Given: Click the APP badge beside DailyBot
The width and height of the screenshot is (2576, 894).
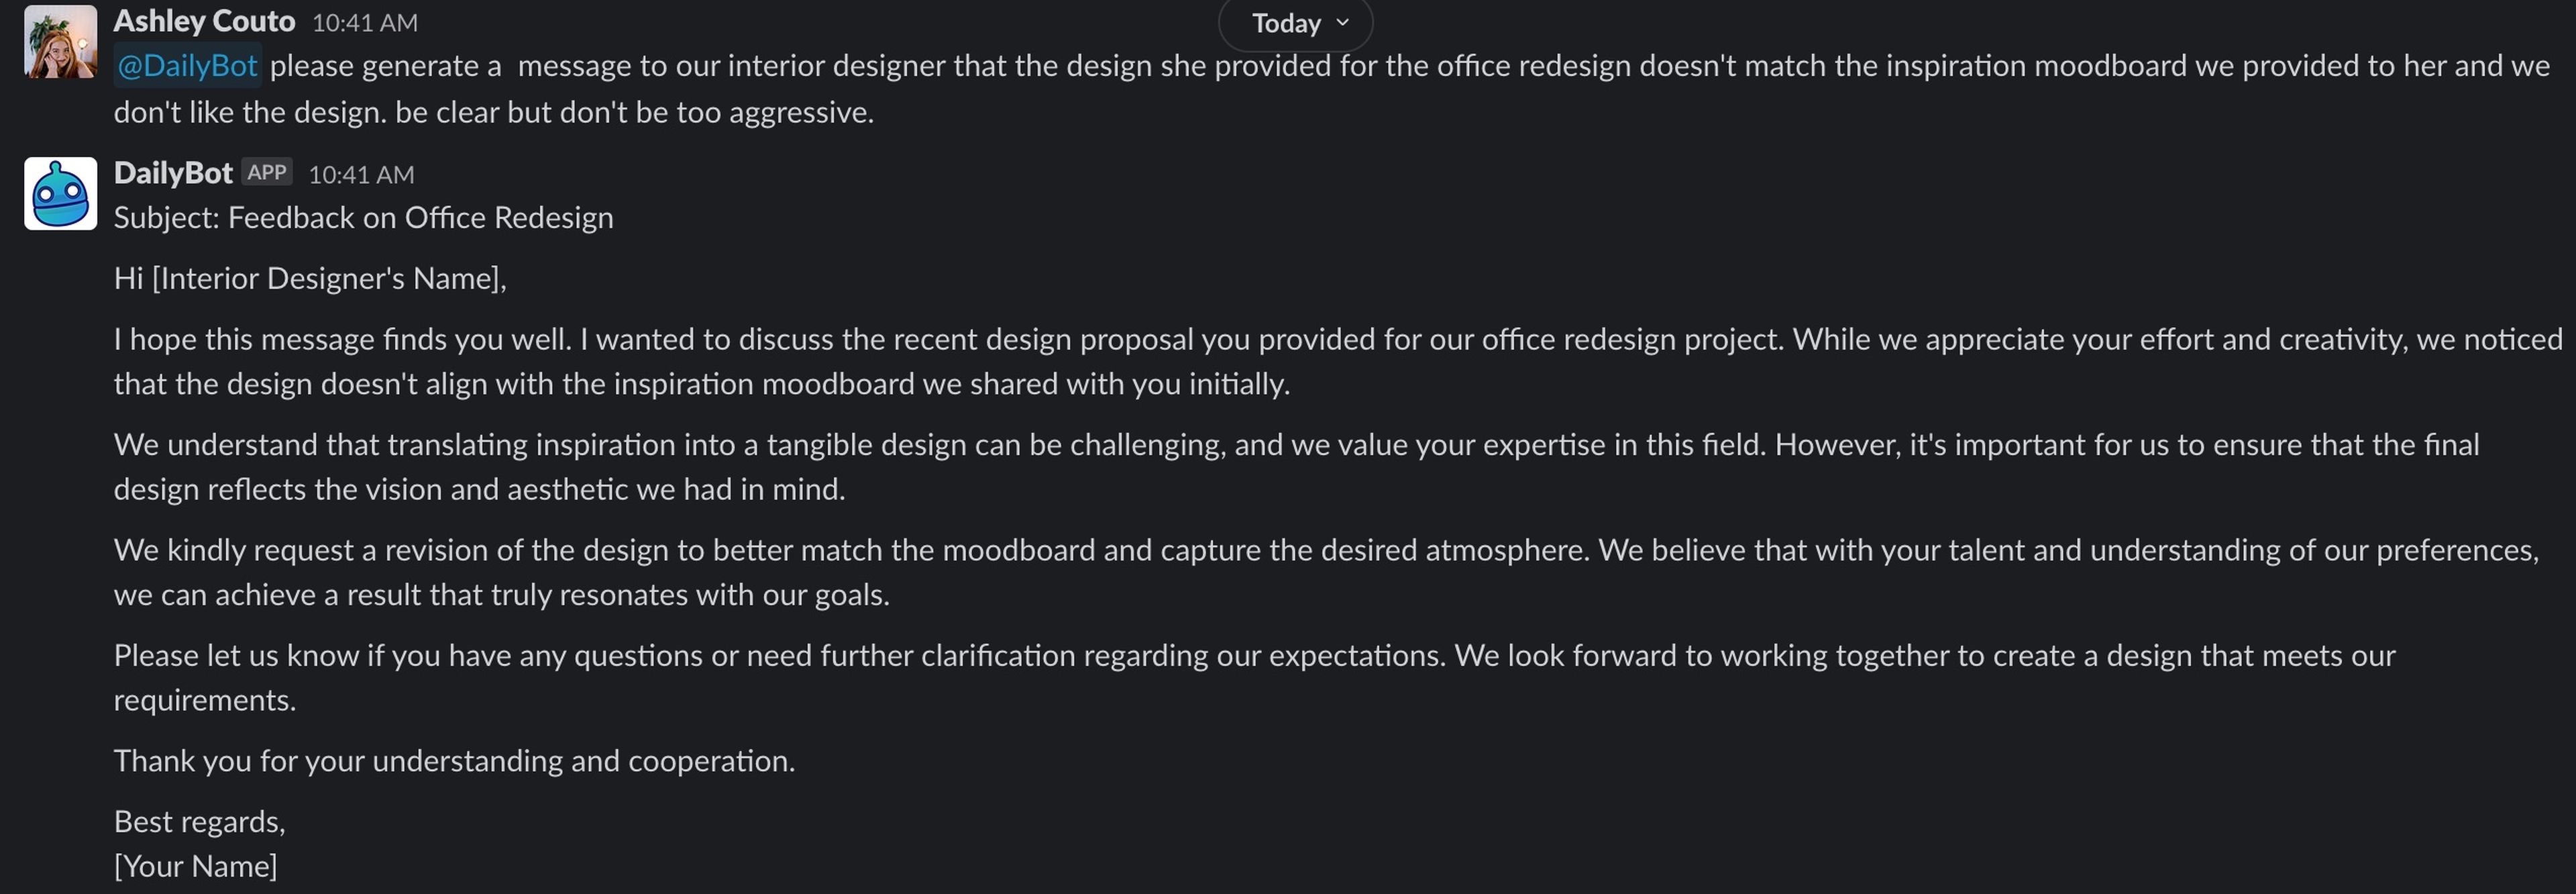Looking at the screenshot, I should click(267, 172).
